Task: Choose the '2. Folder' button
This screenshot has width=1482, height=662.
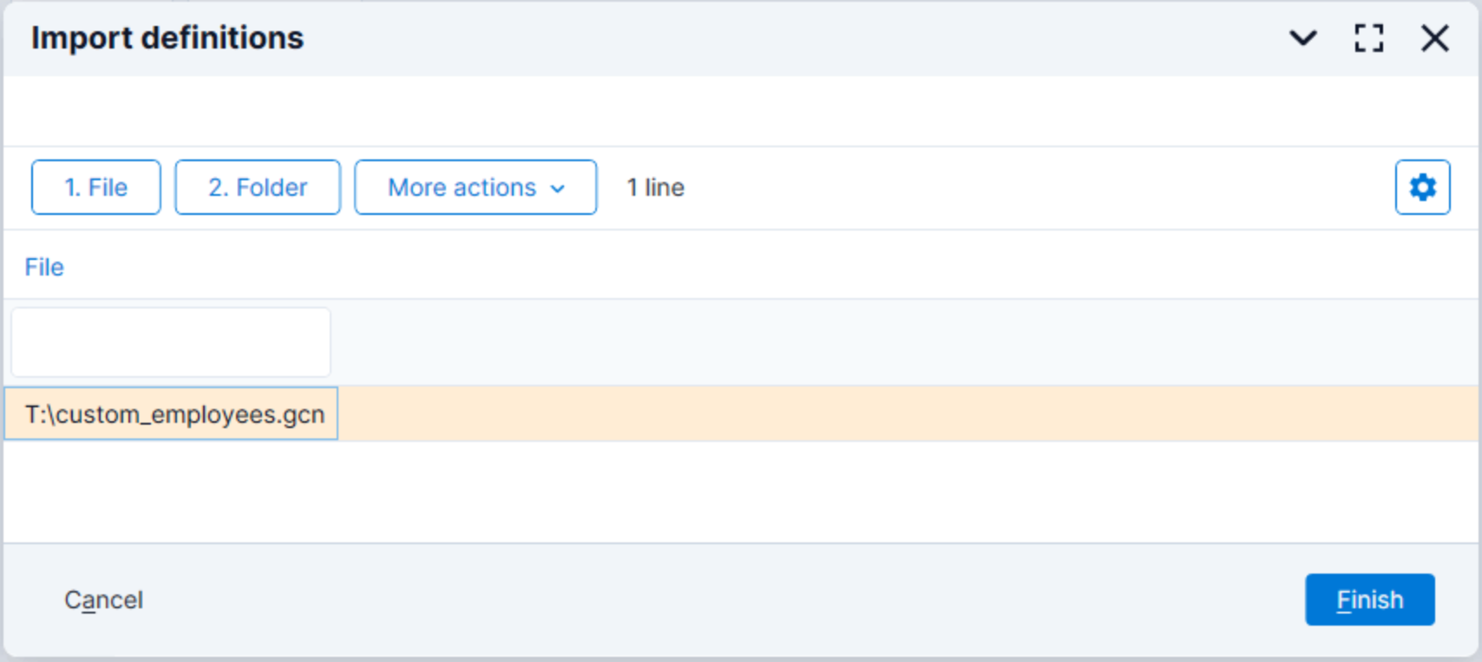Action: tap(258, 187)
